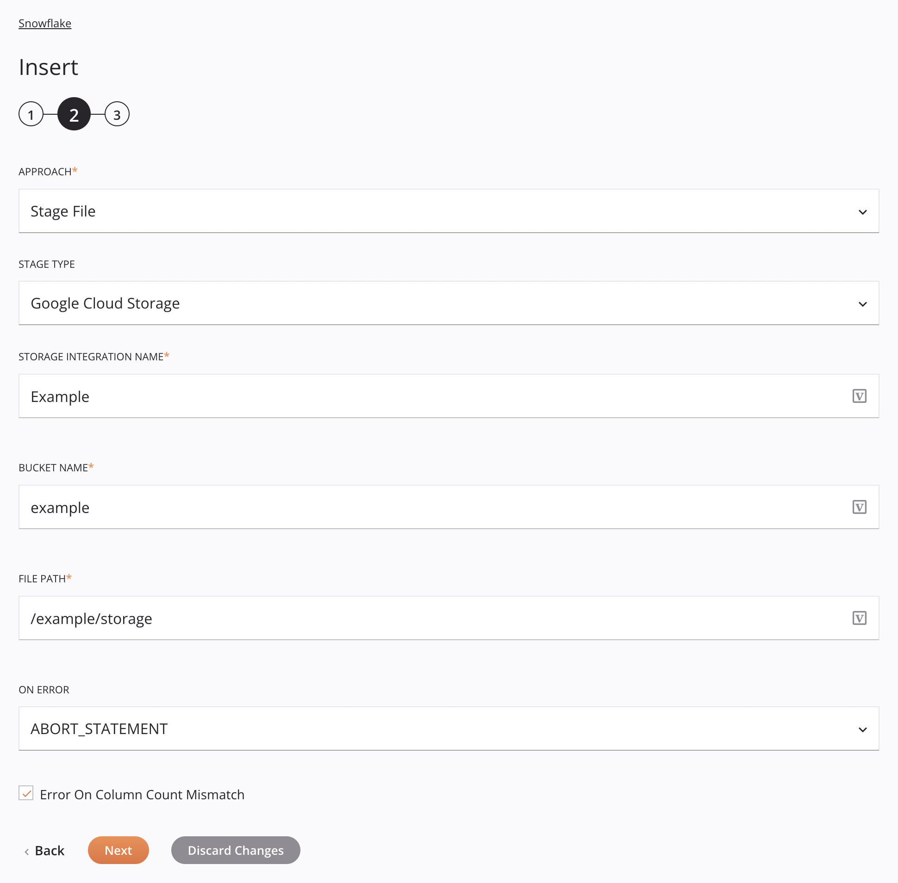Expand the Stage Type dropdown selector

[862, 303]
